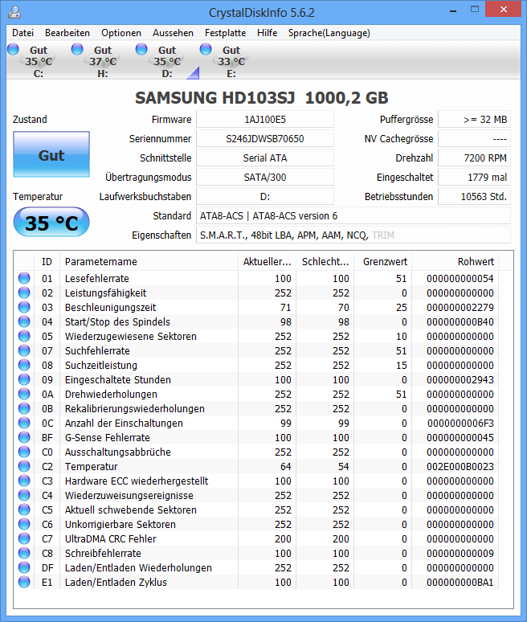Minimize the CrystalDiskInfo window
Image resolution: width=527 pixels, height=622 pixels.
[x=452, y=10]
